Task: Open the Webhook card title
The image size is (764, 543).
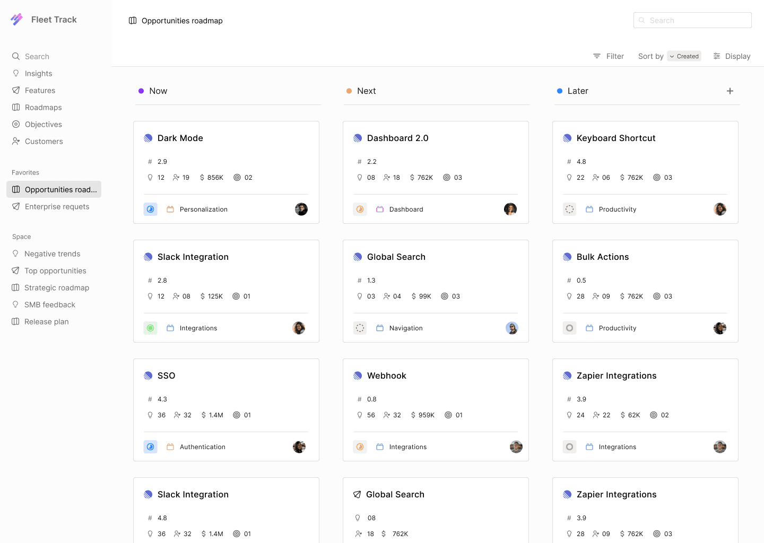Action: [387, 375]
